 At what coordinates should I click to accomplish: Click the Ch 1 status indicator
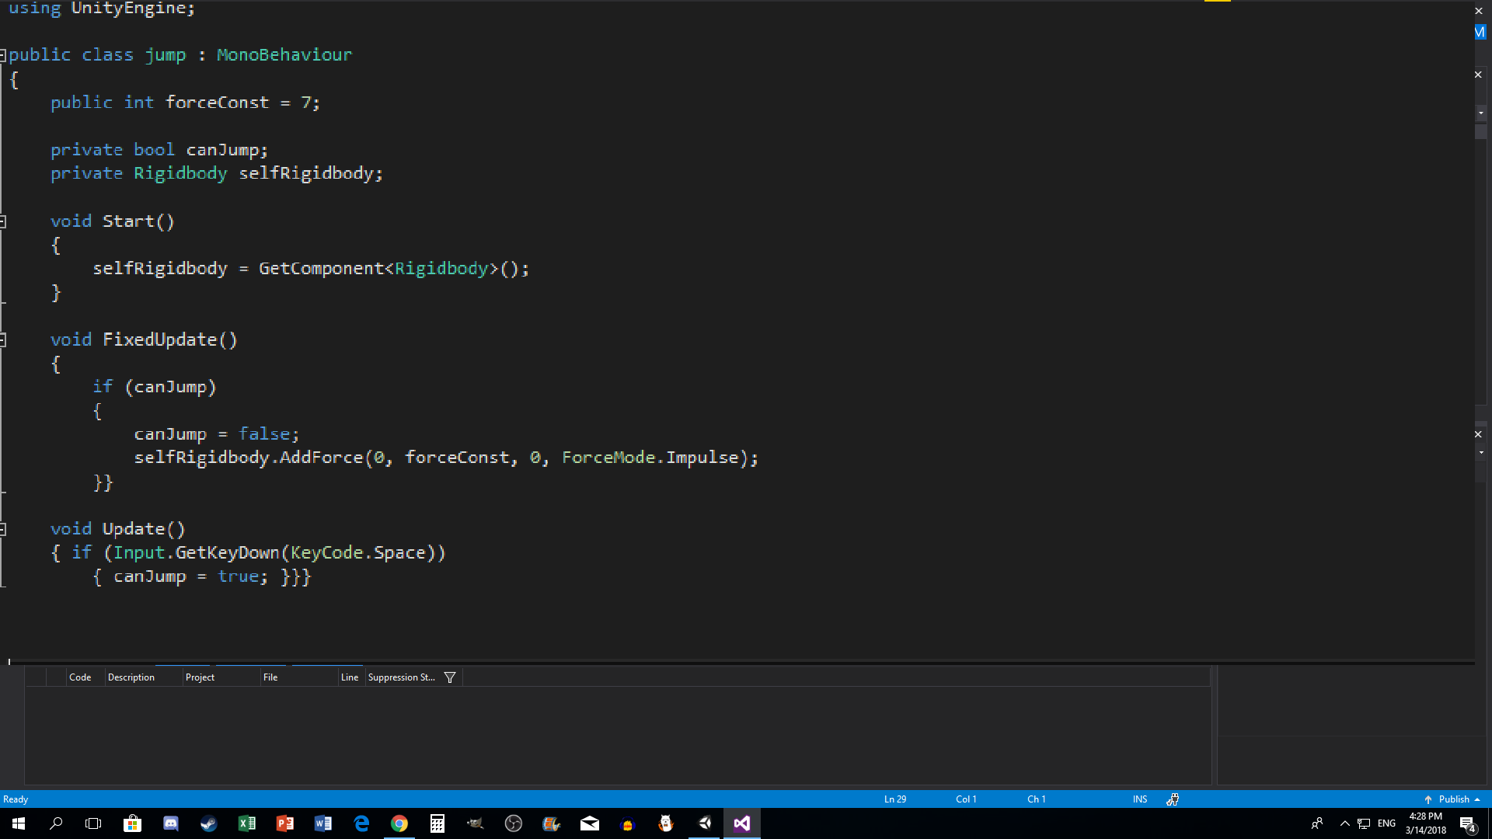[1037, 799]
